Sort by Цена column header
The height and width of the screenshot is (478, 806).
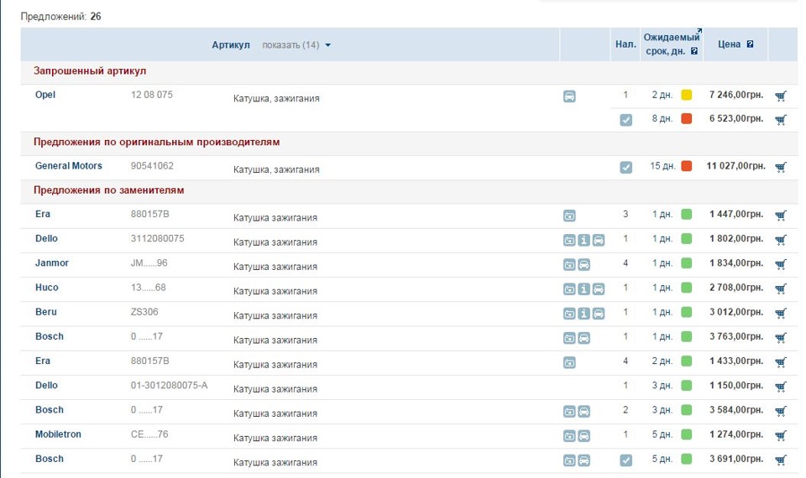tap(730, 44)
